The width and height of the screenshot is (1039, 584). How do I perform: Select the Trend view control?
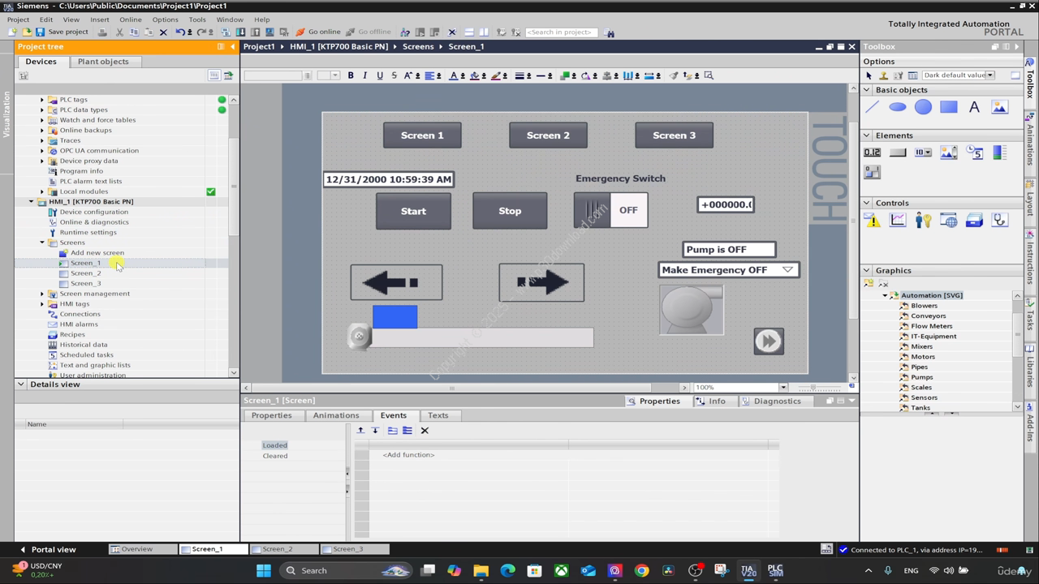[898, 221]
